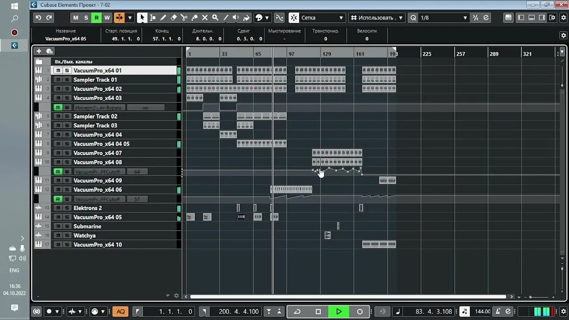Mute the Elektrons 2 track
The width and height of the screenshot is (569, 320).
[x=58, y=208]
